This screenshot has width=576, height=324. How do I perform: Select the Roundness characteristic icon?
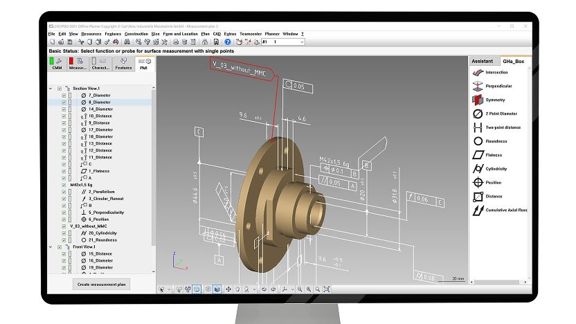tap(477, 141)
